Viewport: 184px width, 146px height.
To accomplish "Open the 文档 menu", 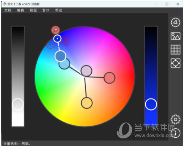I will tap(8, 10).
